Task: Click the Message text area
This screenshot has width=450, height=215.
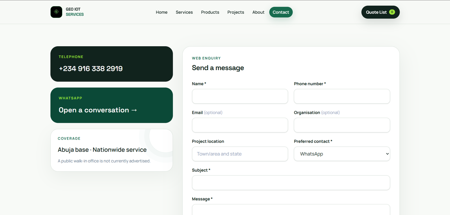Action: (x=291, y=210)
